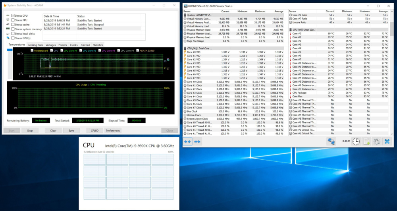The height and width of the screenshot is (211, 397).
Task: Enable the Stress GPU(s) checkbox
Action: pos(13,38)
